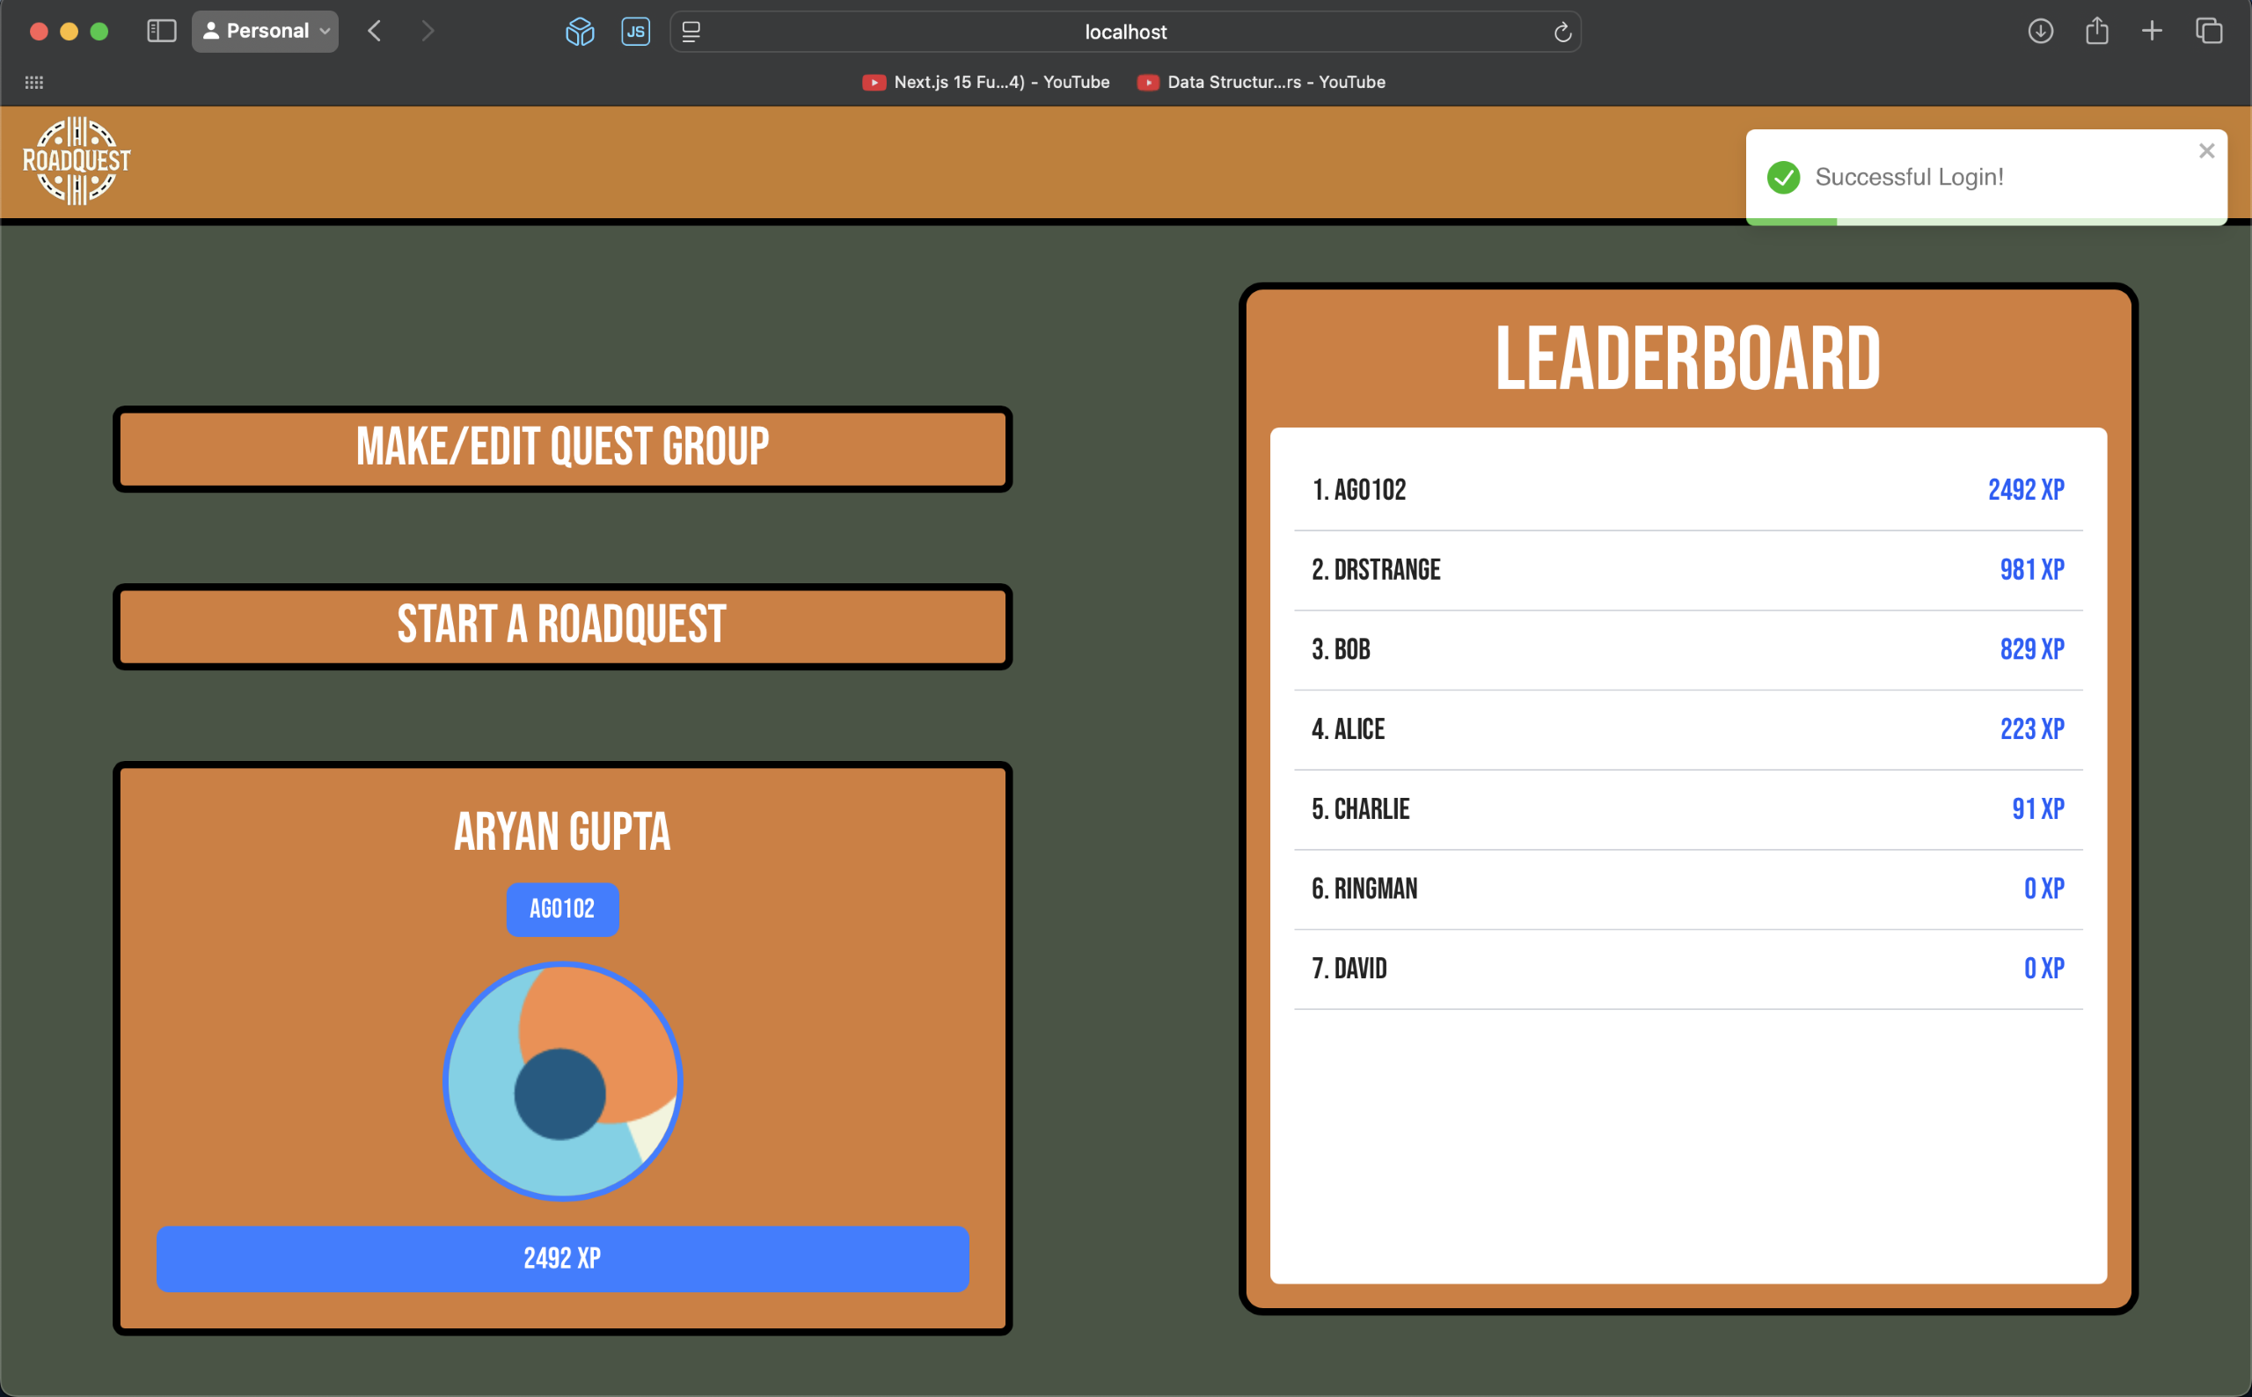
Task: Click the RoadQuest logo in header
Action: [77, 161]
